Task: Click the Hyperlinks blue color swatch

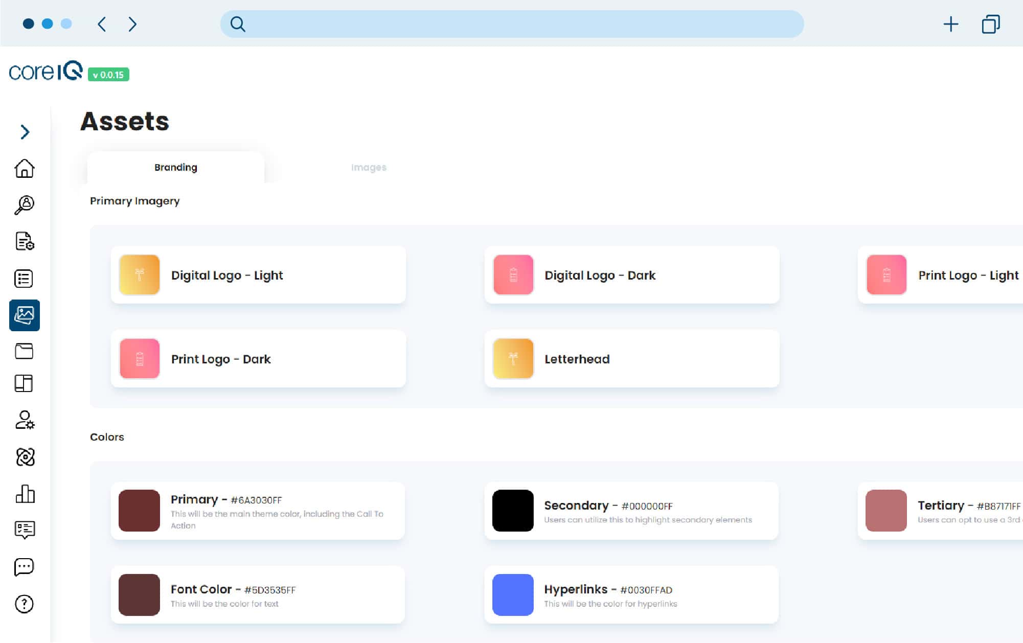Action: 513,594
